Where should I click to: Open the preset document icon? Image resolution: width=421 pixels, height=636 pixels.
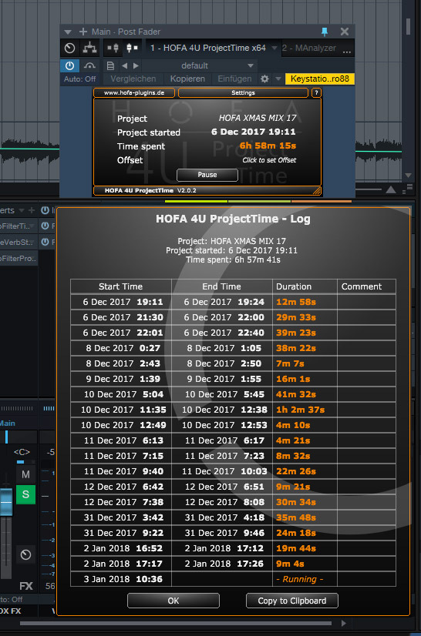pos(109,65)
